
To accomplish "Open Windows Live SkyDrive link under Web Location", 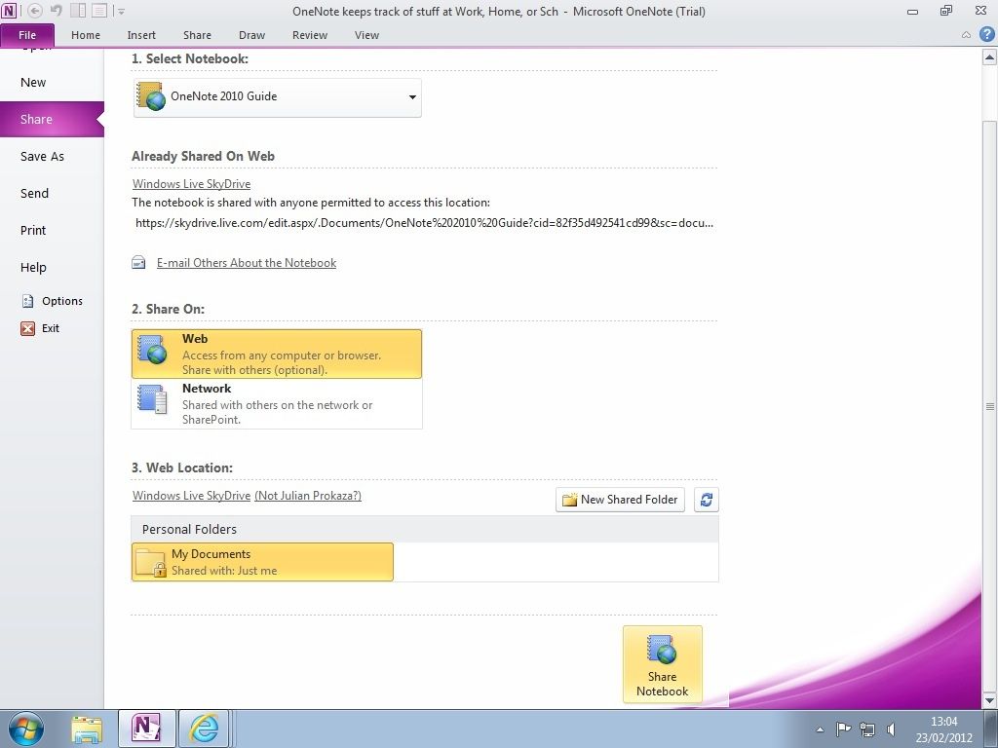I will point(192,496).
